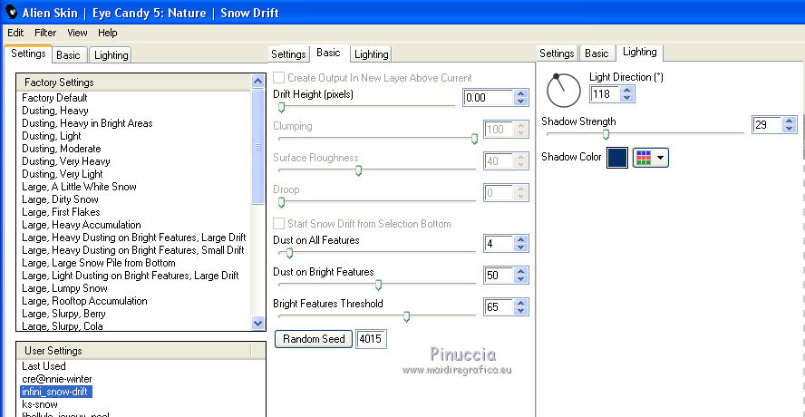Switch to Basic tab in left panel
This screenshot has width=805, height=417.
tap(68, 55)
